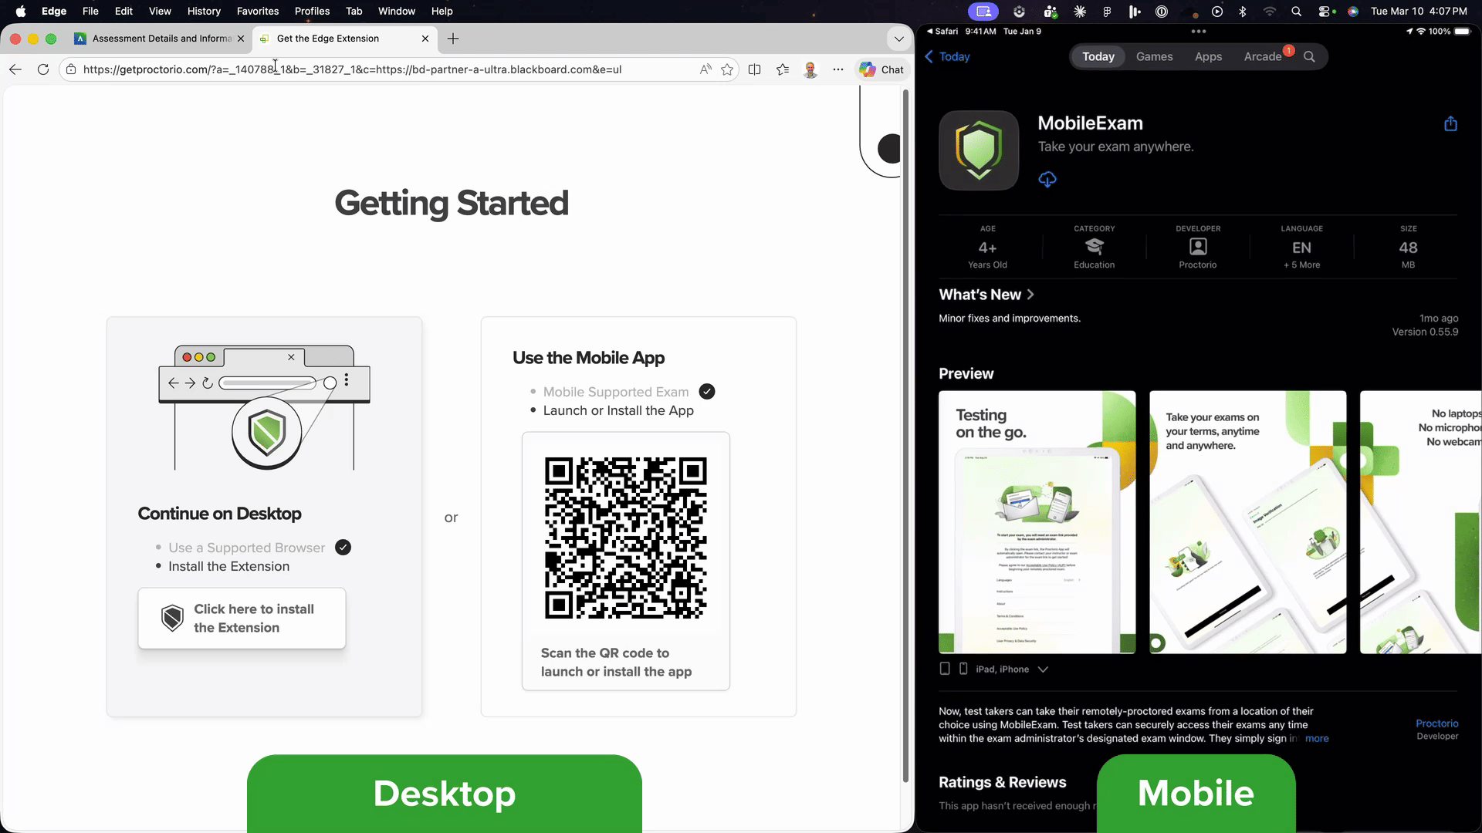Open Read Aloud in address bar
Viewport: 1482px width, 833px height.
pyautogui.click(x=705, y=69)
